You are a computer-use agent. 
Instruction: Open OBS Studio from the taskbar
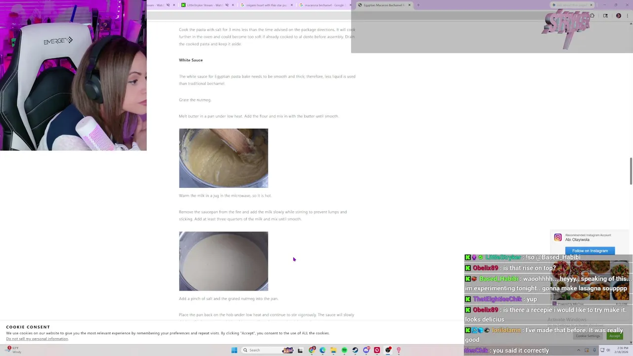(388, 350)
